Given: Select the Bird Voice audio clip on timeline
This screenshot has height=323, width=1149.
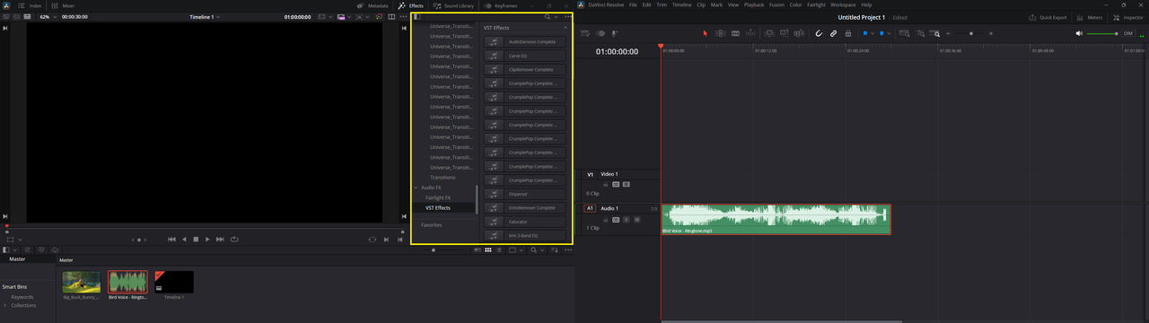Looking at the screenshot, I should (776, 220).
